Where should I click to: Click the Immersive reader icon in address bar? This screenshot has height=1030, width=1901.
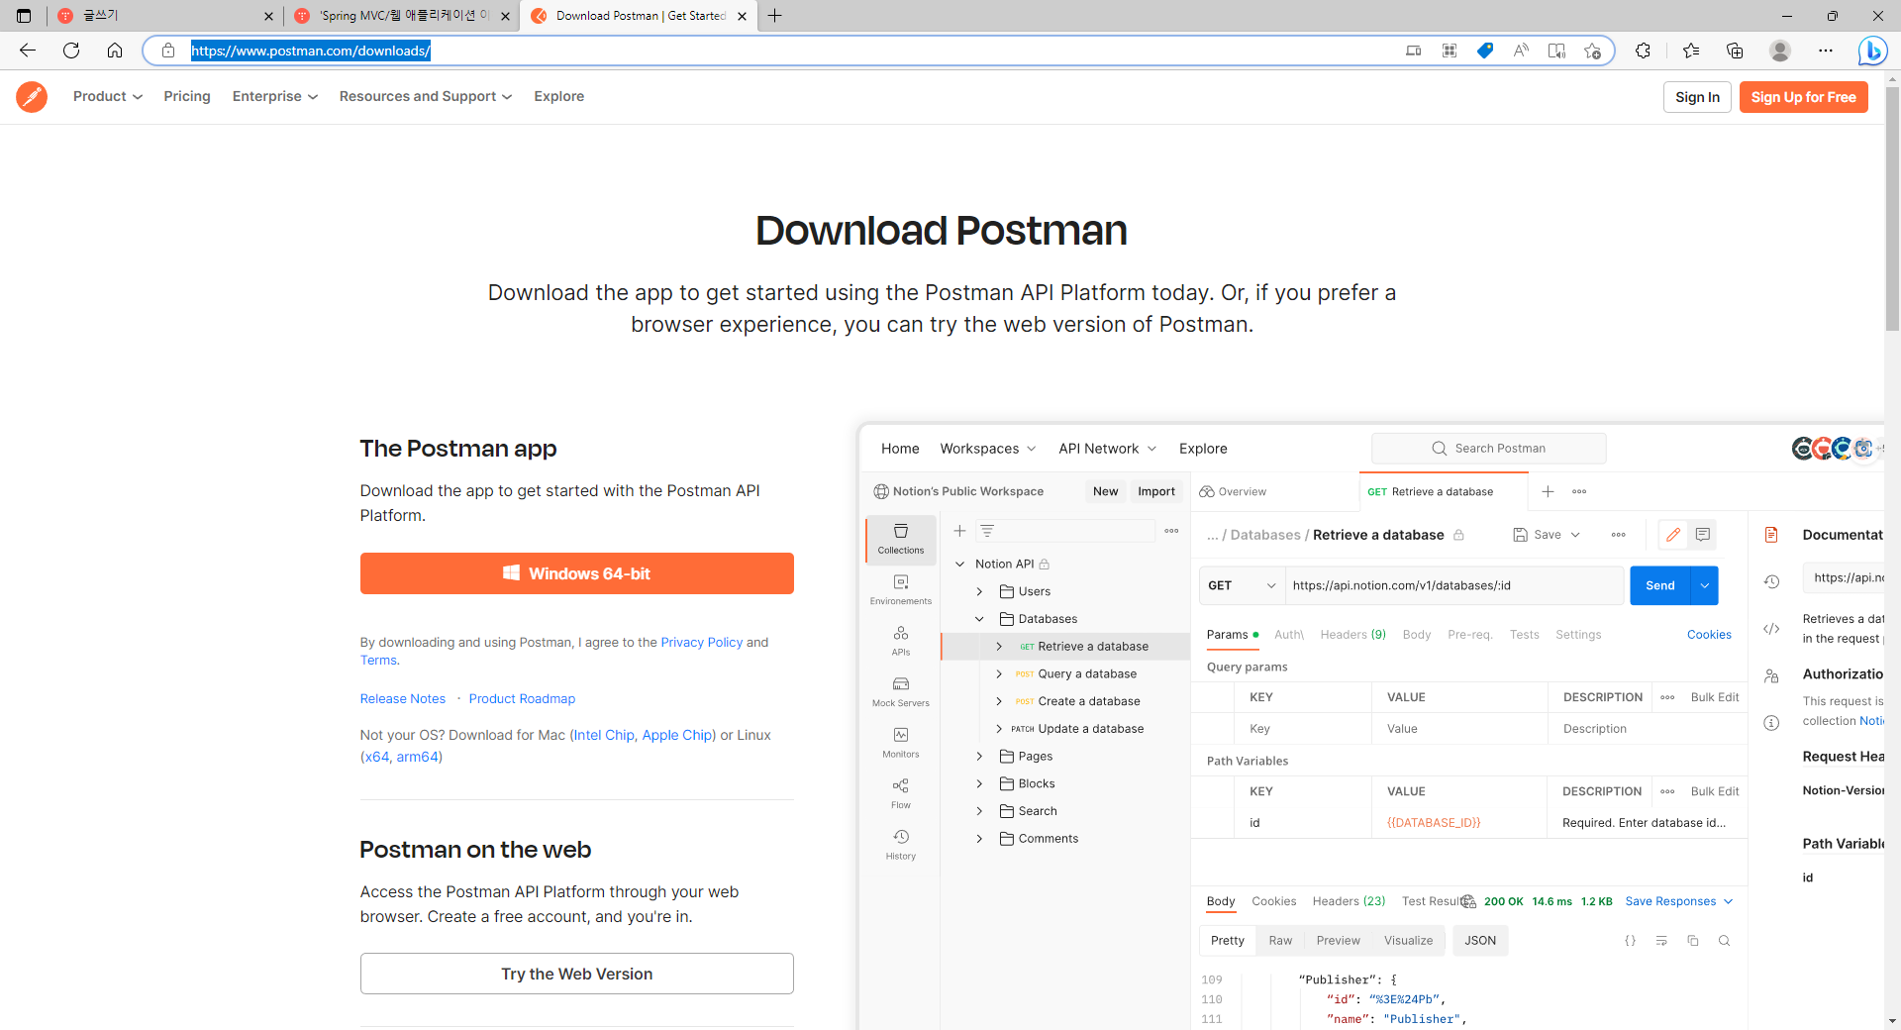[1556, 51]
